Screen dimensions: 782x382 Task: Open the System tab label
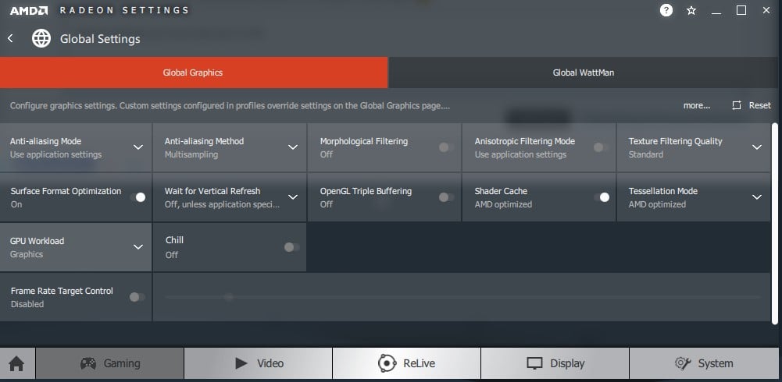[715, 363]
